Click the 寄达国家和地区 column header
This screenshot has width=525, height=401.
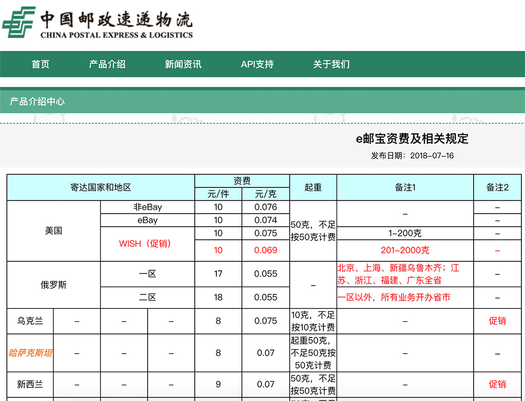[x=101, y=187]
